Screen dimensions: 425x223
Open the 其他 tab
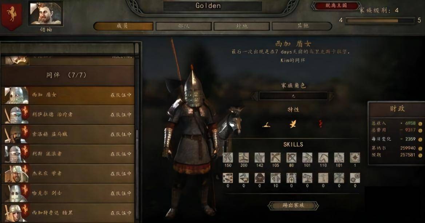pyautogui.click(x=302, y=26)
